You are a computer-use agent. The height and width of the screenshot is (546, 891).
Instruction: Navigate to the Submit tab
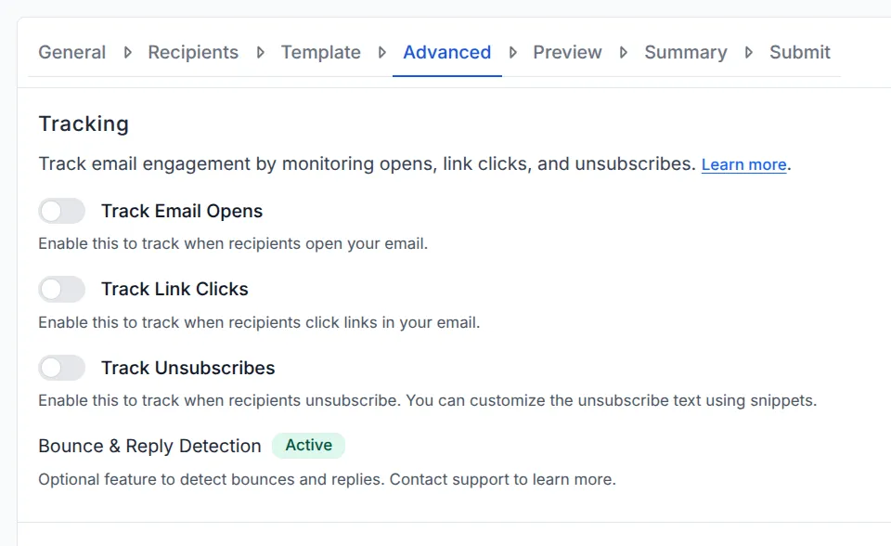tap(800, 53)
